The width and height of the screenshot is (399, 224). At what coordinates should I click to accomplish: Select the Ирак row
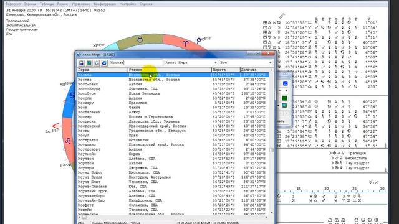[173, 136]
